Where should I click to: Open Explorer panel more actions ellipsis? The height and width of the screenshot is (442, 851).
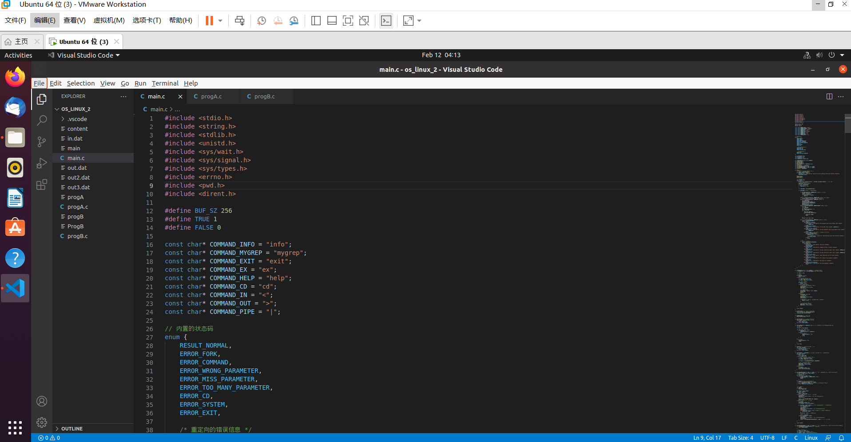tap(123, 96)
